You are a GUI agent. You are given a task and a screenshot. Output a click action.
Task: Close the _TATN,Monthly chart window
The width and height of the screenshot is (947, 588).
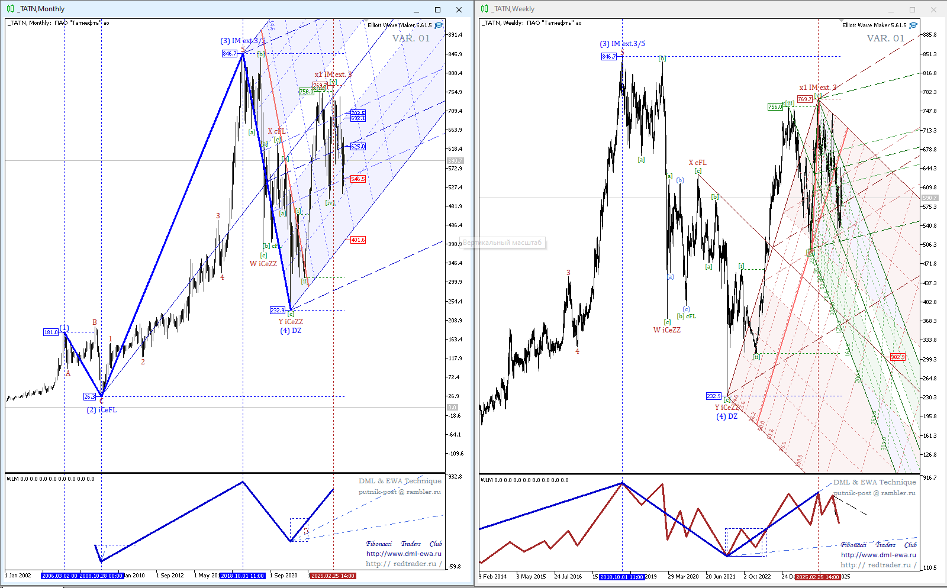tap(459, 9)
